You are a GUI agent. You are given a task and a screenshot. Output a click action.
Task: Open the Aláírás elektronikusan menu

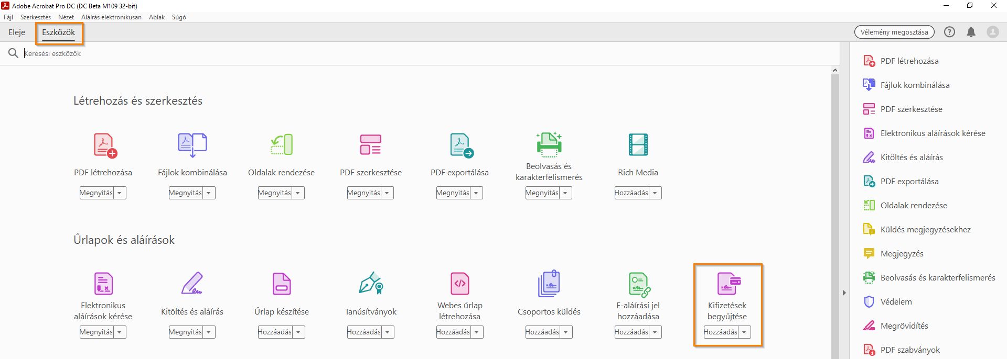(x=111, y=17)
